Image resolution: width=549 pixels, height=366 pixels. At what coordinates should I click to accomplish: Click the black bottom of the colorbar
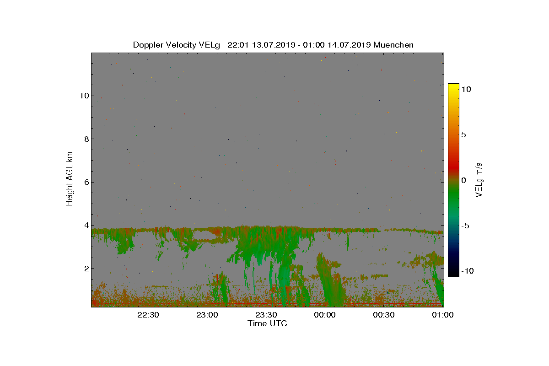(453, 273)
